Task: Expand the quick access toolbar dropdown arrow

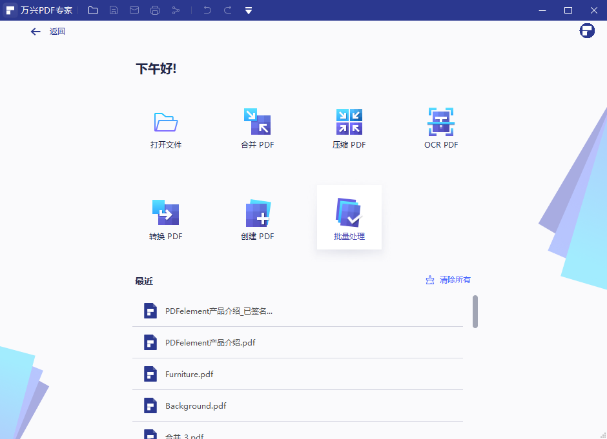Action: click(x=249, y=10)
